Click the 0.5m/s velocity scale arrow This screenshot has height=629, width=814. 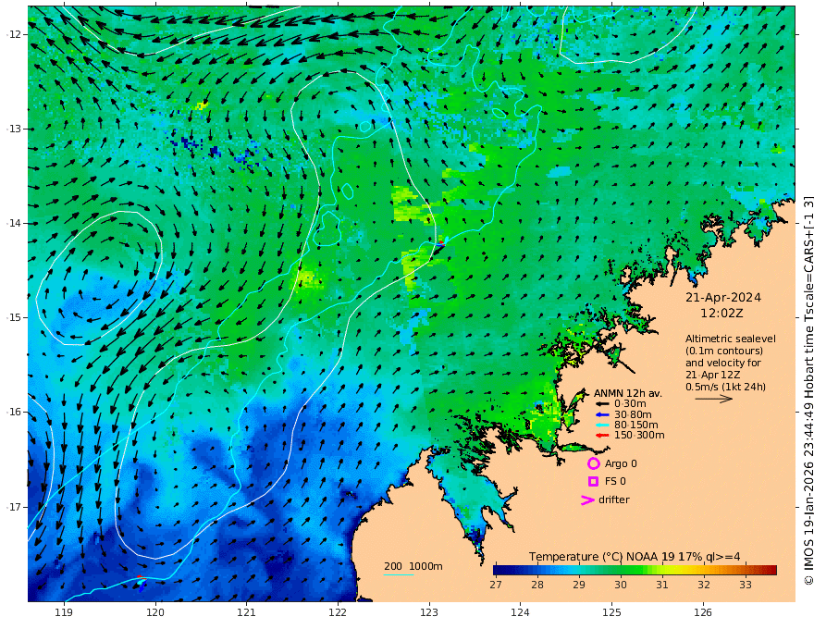(714, 399)
